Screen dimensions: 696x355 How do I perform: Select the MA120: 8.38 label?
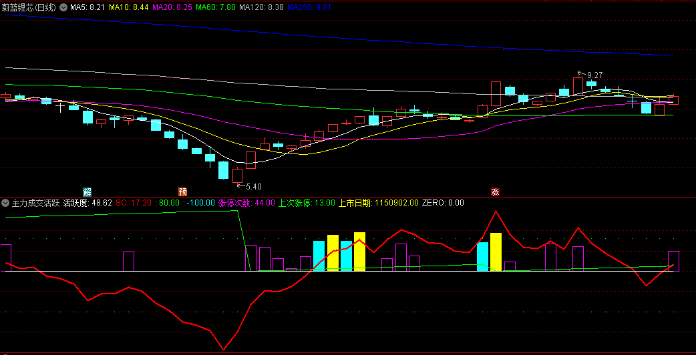click(261, 7)
